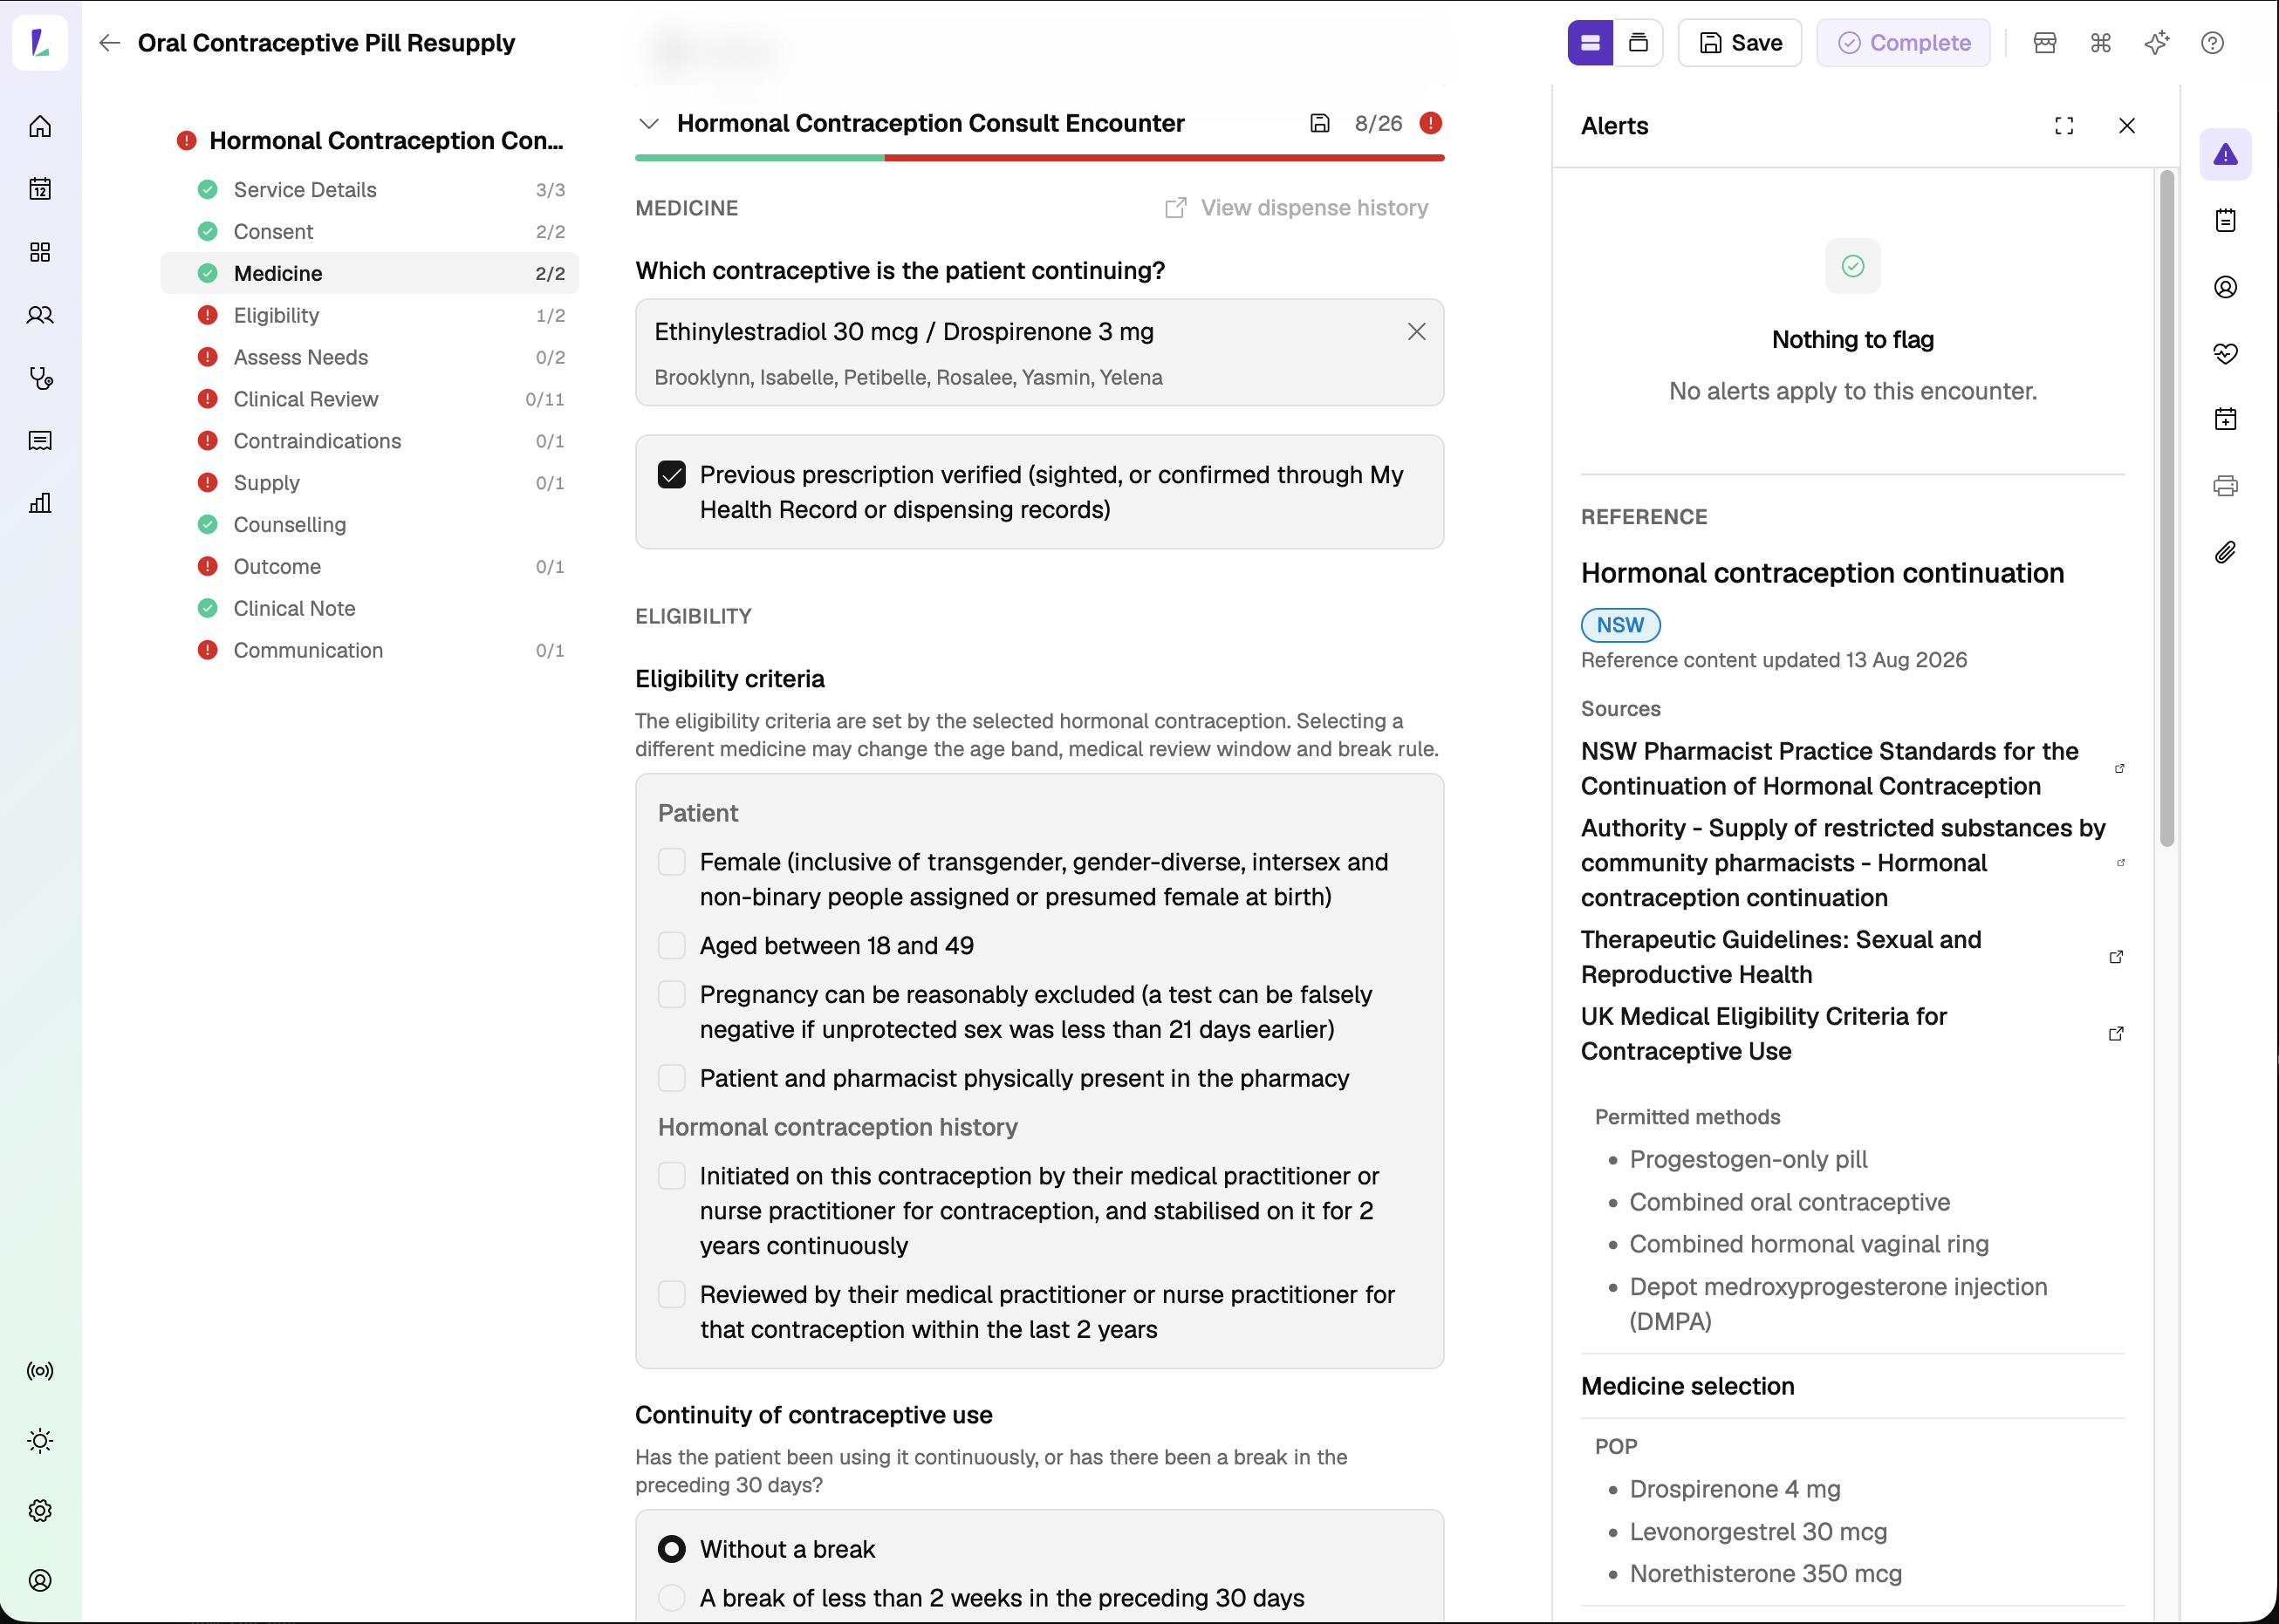
Task: Clear the selected Ethinylestradiol contraceptive
Action: [1417, 332]
